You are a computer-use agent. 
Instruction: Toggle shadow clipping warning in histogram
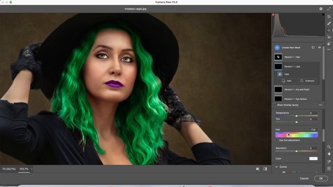273,15
